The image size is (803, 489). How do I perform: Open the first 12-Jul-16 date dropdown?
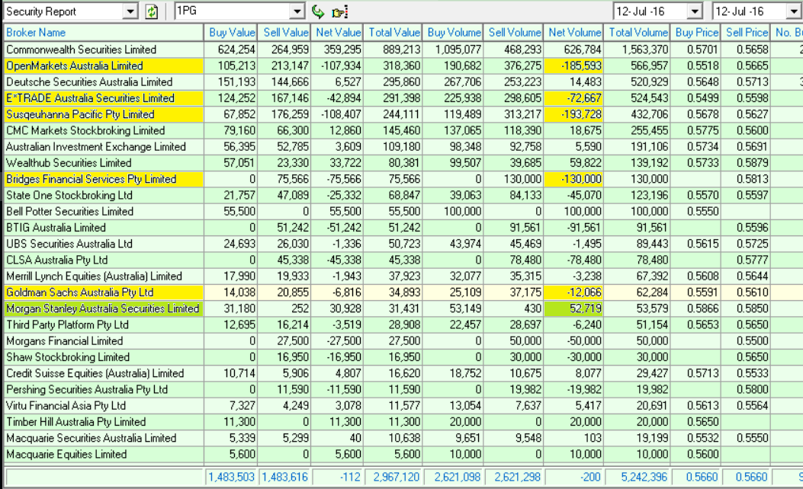[x=695, y=11]
